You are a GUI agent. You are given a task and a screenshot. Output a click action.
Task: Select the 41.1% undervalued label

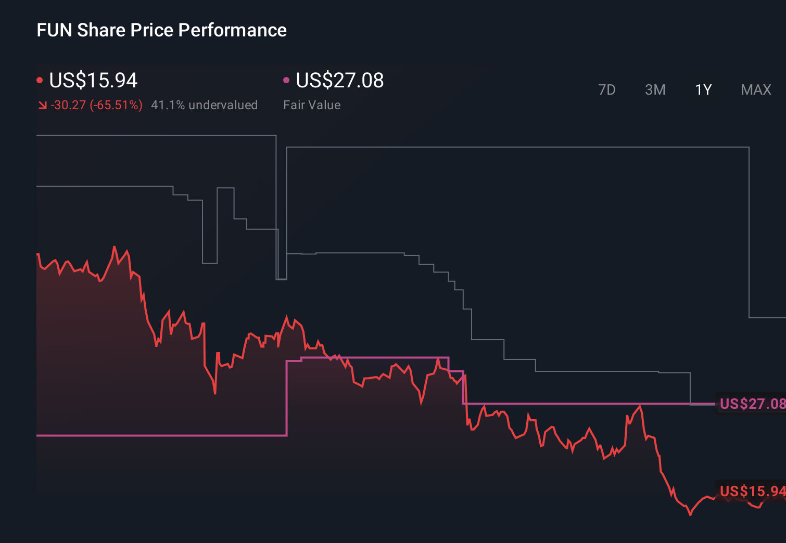tap(205, 105)
